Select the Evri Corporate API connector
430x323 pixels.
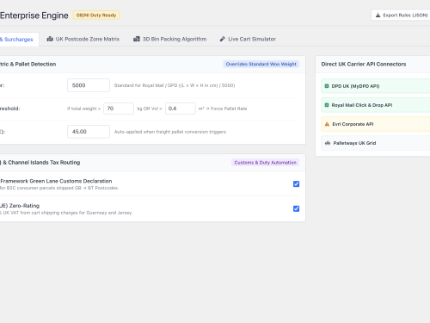(x=376, y=124)
